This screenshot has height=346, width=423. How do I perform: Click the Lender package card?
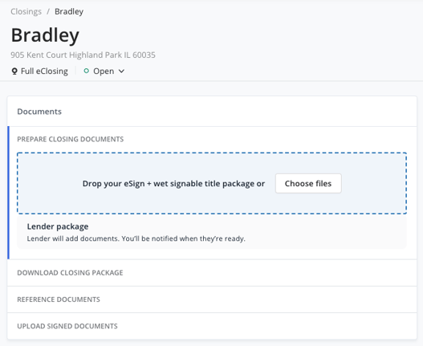[212, 232]
